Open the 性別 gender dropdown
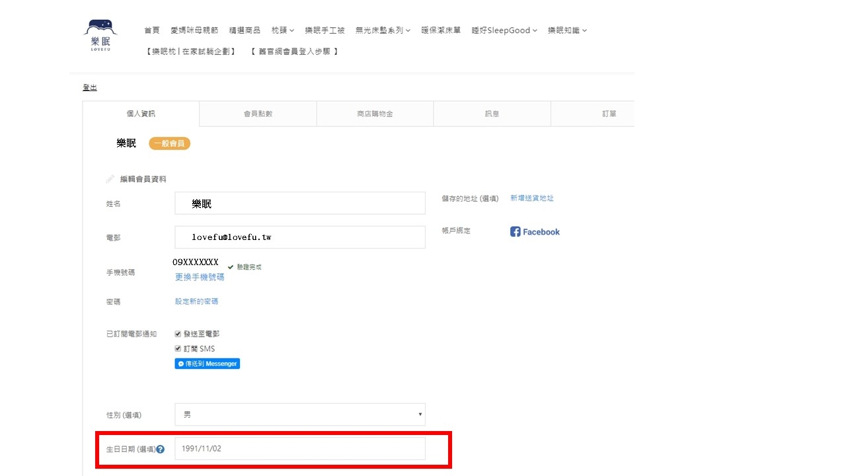Image resolution: width=846 pixels, height=476 pixels. pyautogui.click(x=299, y=415)
